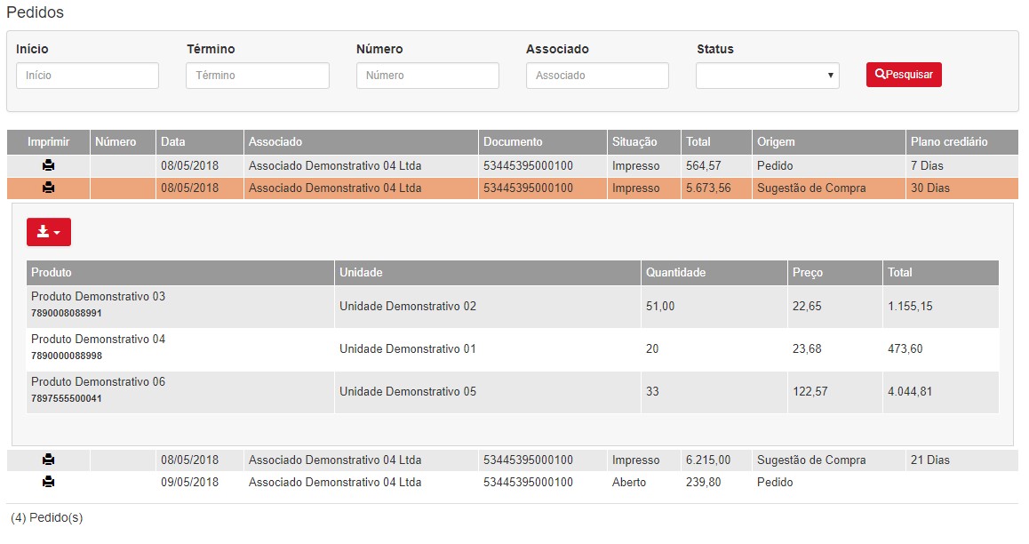This screenshot has height=544, width=1029.
Task: Select the product total 473,60
Action: pos(941,349)
